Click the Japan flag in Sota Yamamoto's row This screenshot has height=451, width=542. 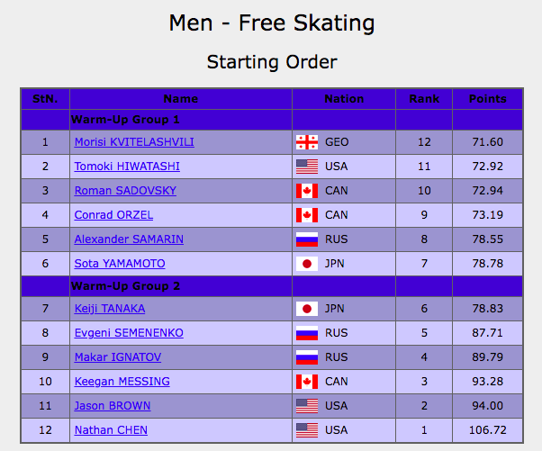pos(307,264)
